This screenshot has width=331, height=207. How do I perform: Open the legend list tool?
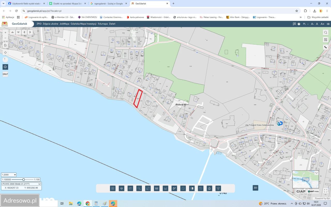(130, 188)
